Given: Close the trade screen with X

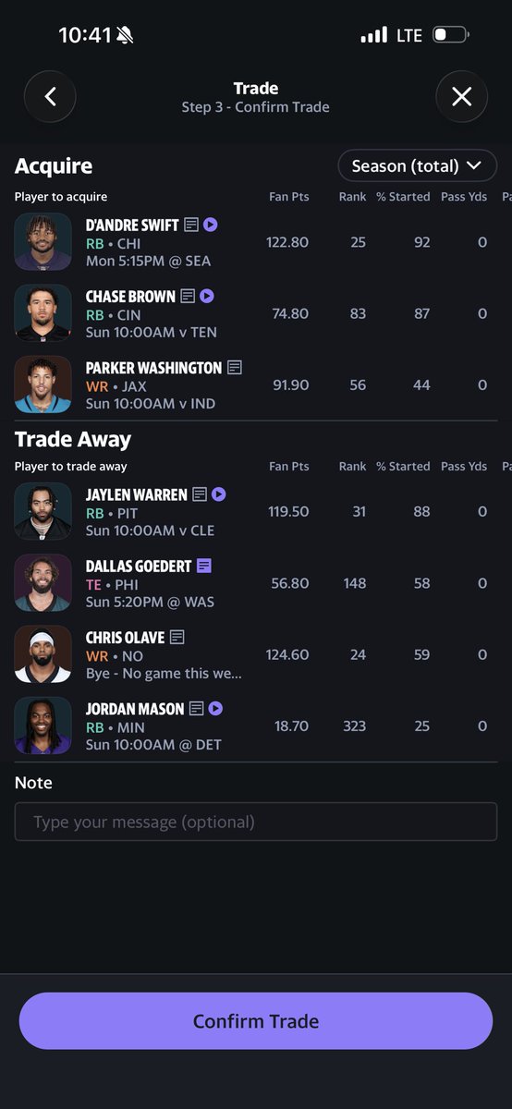Looking at the screenshot, I should (x=462, y=96).
